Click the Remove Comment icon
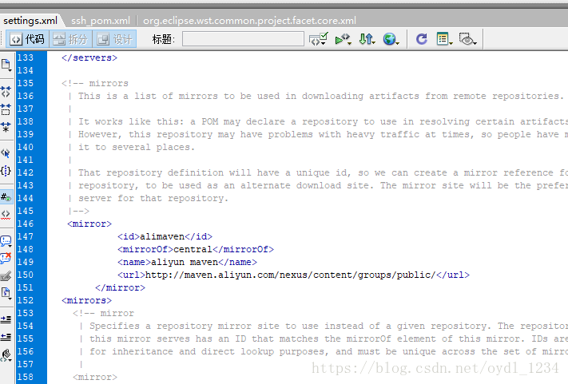Image resolution: width=568 pixels, height=384 pixels. tap(6, 258)
